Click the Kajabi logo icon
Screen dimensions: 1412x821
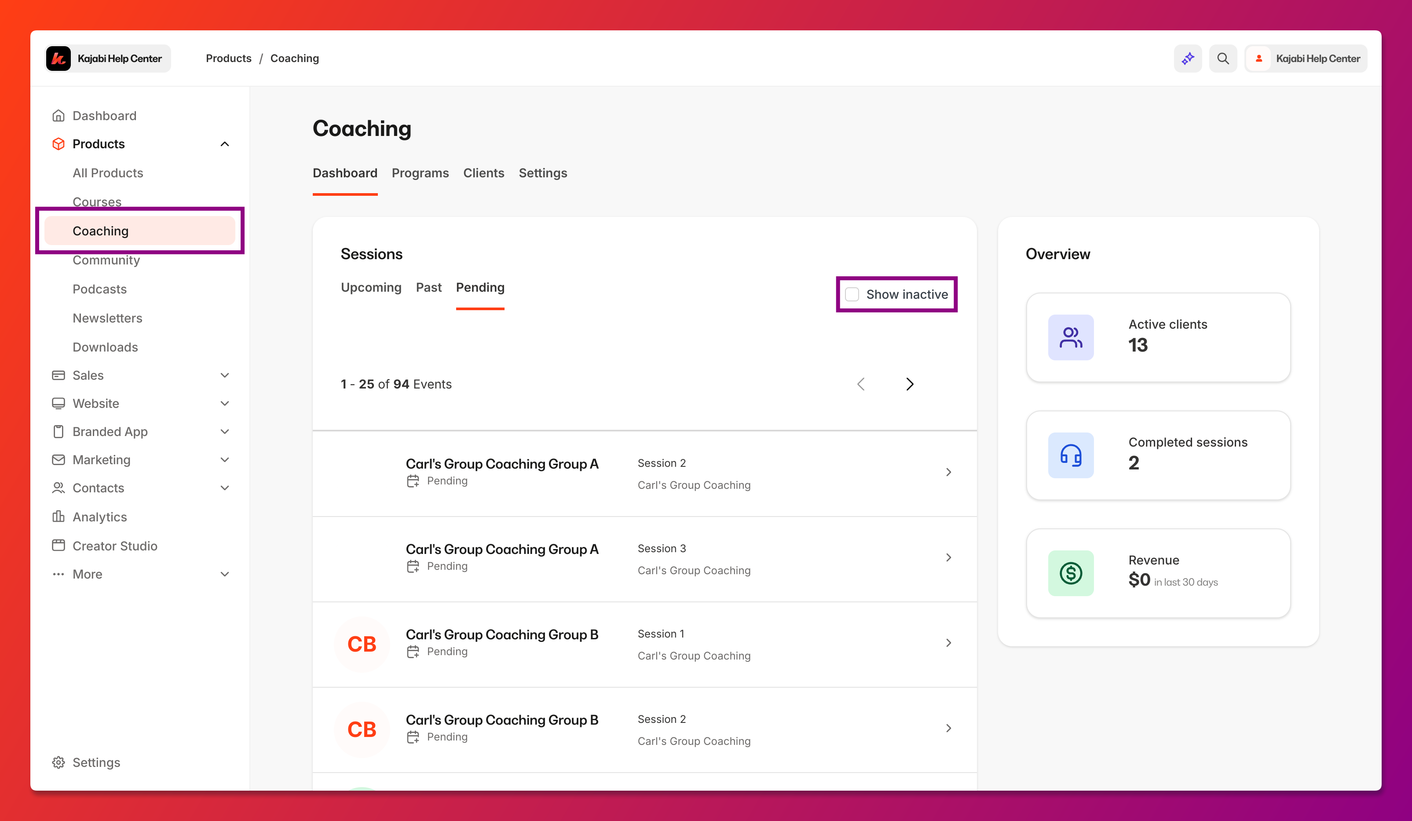pos(58,58)
